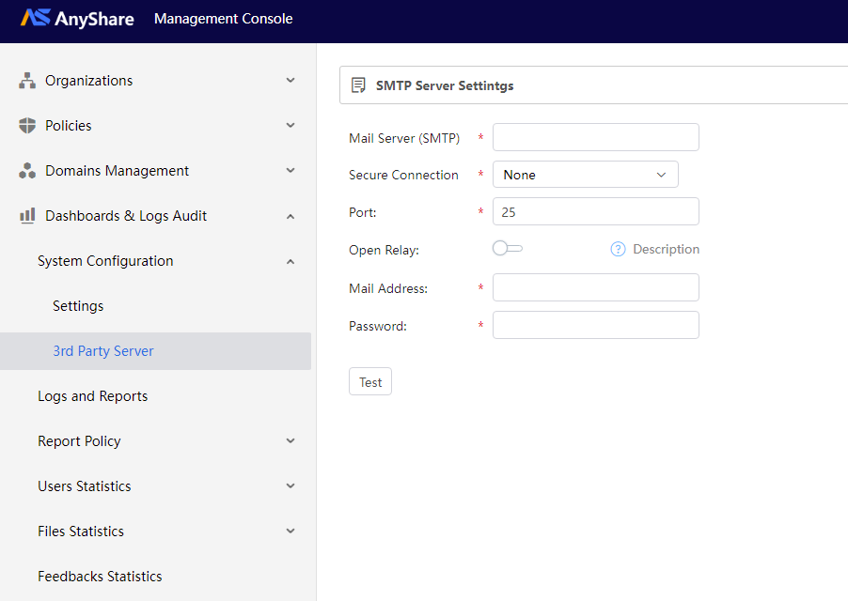Image resolution: width=848 pixels, height=601 pixels.
Task: Click the SMTP Server Settings document icon
Action: (358, 85)
